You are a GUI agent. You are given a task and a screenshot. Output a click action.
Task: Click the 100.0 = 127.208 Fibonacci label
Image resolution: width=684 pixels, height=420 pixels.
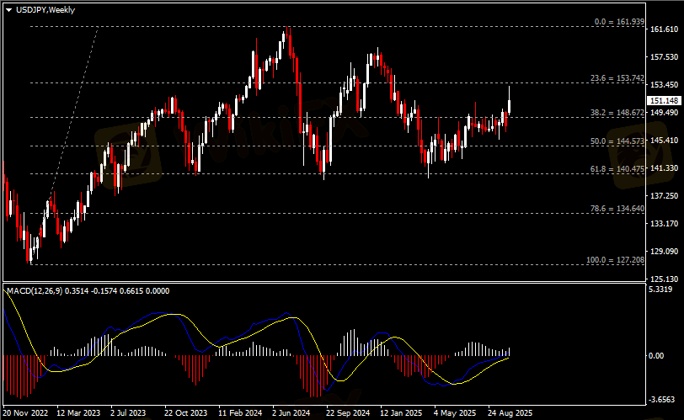pyautogui.click(x=616, y=260)
